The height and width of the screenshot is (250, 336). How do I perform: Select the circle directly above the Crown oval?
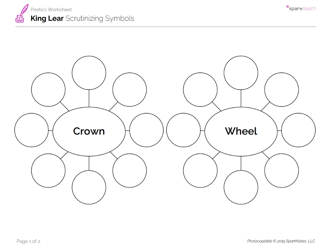point(89,73)
